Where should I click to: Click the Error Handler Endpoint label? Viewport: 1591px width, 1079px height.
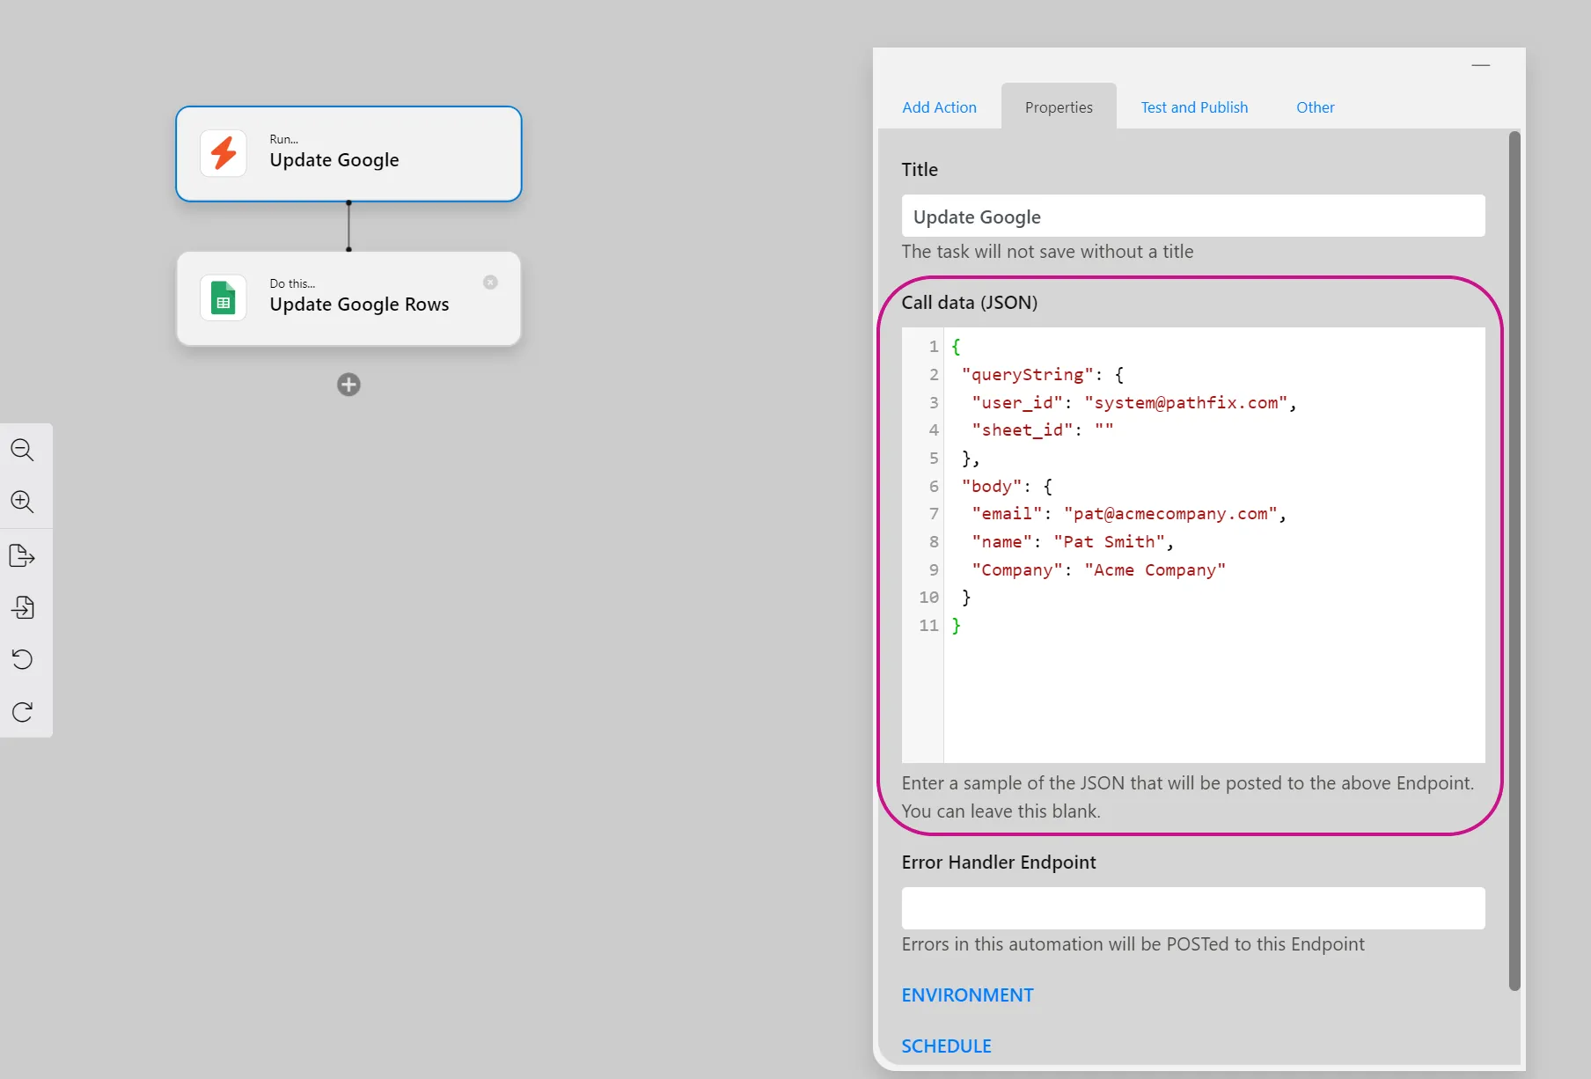pos(999,862)
